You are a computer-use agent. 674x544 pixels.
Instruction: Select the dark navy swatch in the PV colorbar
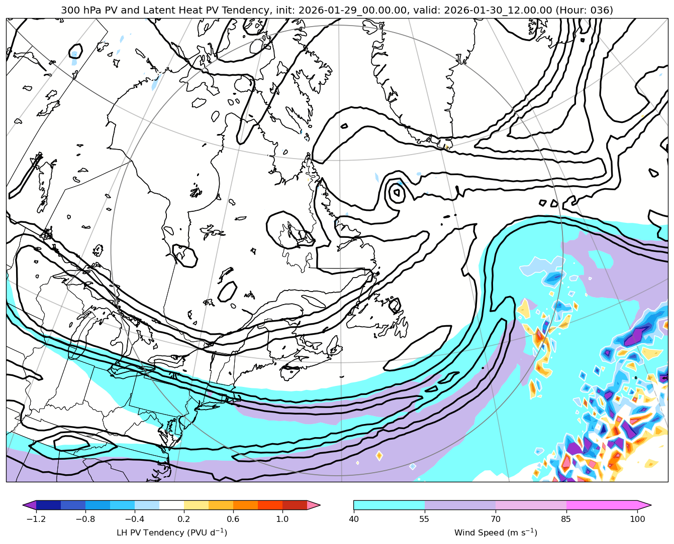[x=49, y=505]
